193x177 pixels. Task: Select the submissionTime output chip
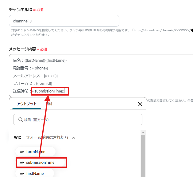40,163
